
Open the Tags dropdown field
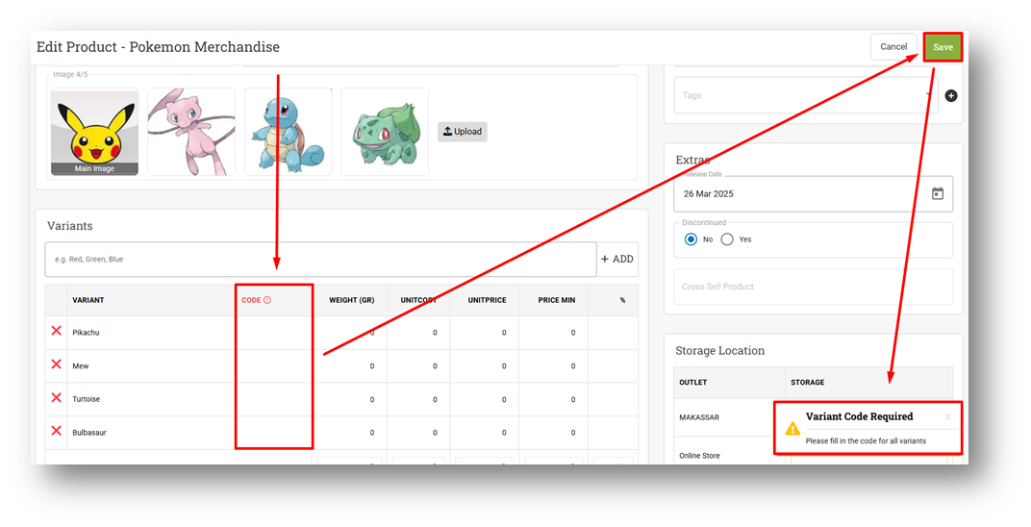[806, 95]
